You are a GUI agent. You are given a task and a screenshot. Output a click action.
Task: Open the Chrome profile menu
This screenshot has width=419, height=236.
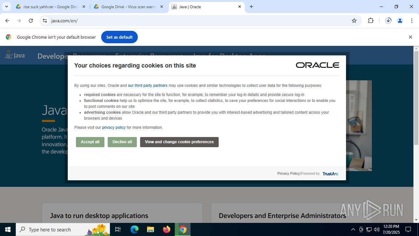[400, 21]
